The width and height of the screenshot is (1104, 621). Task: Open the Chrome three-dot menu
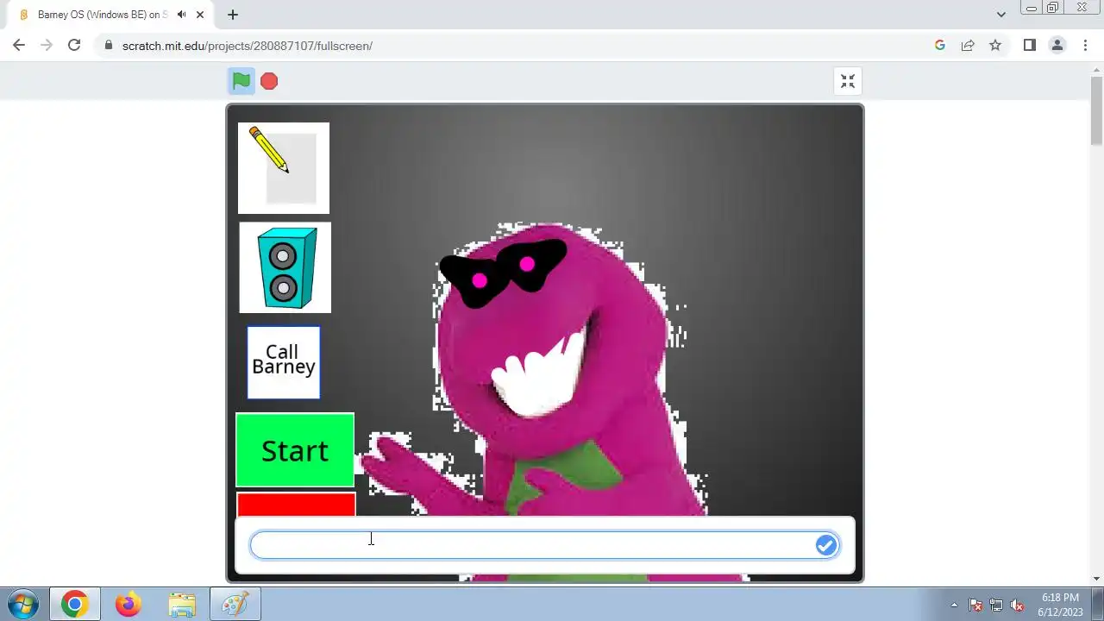tap(1085, 45)
